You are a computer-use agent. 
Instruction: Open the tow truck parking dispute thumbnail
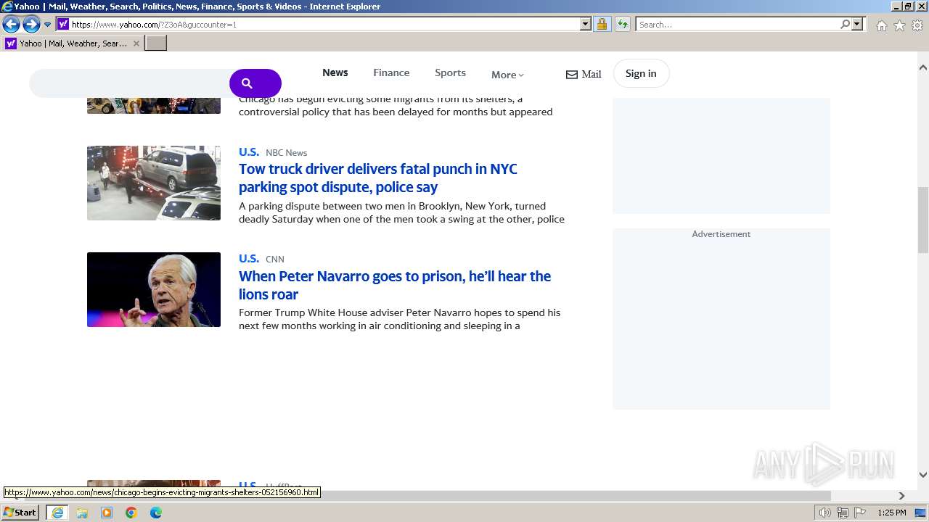coord(154,183)
